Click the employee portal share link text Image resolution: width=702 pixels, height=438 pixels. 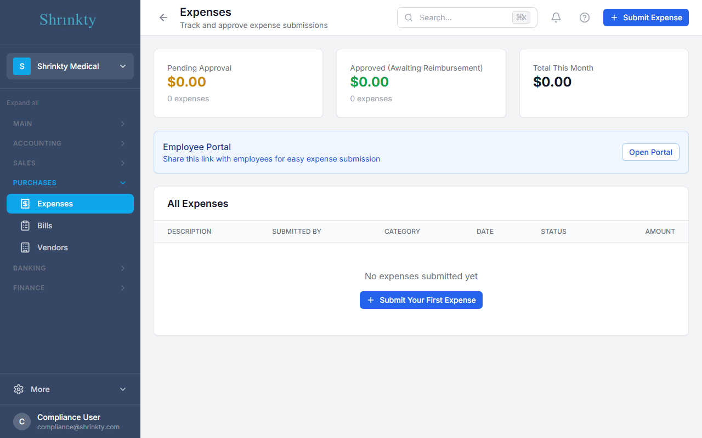click(x=271, y=159)
